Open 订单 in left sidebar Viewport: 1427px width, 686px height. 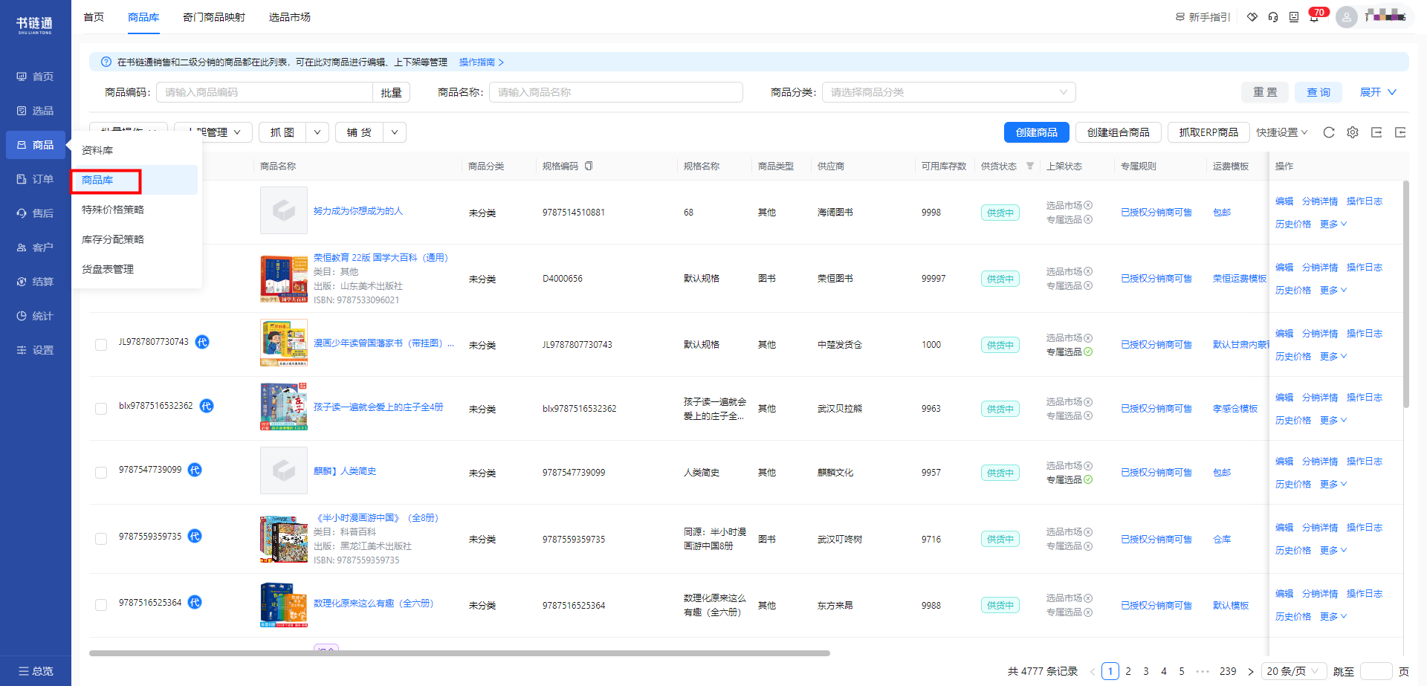(x=36, y=179)
